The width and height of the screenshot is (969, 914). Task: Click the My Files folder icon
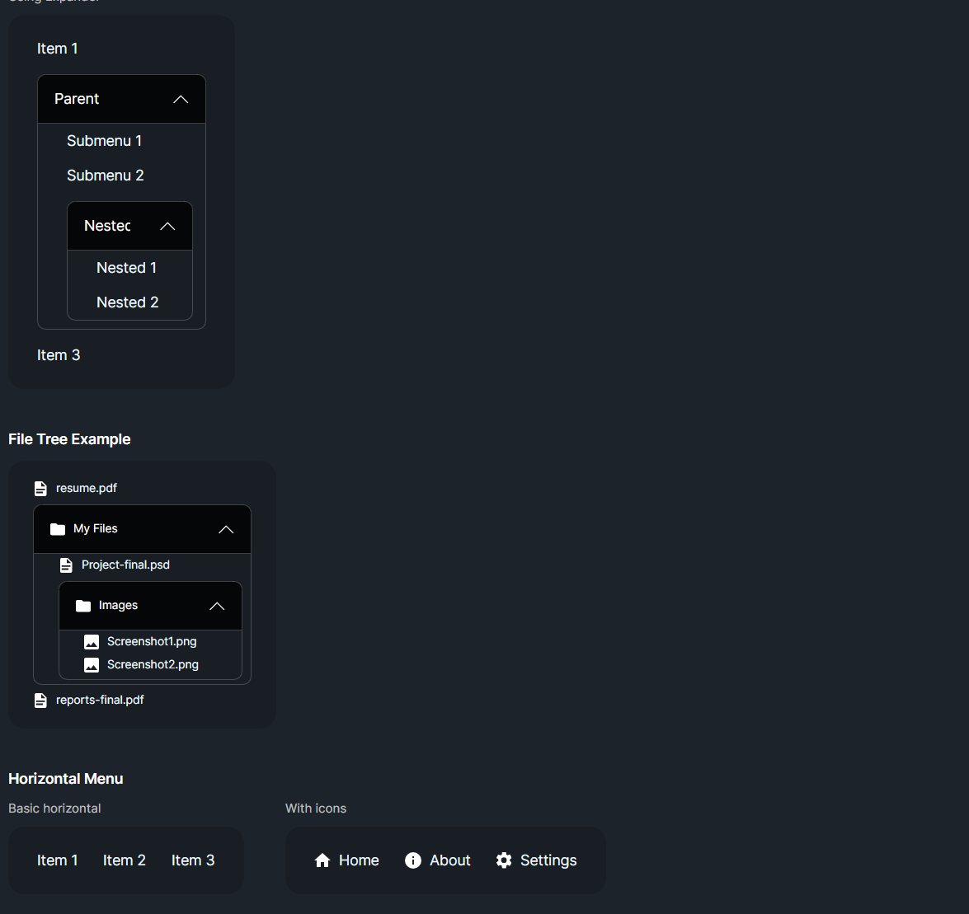(58, 528)
